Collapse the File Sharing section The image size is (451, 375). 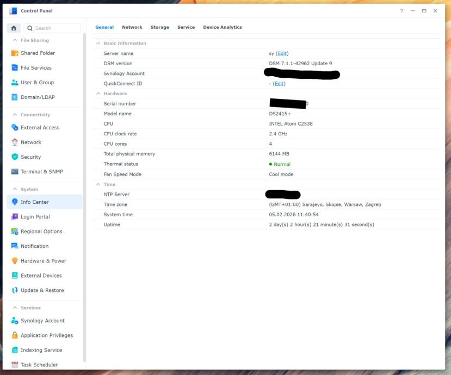coord(15,40)
